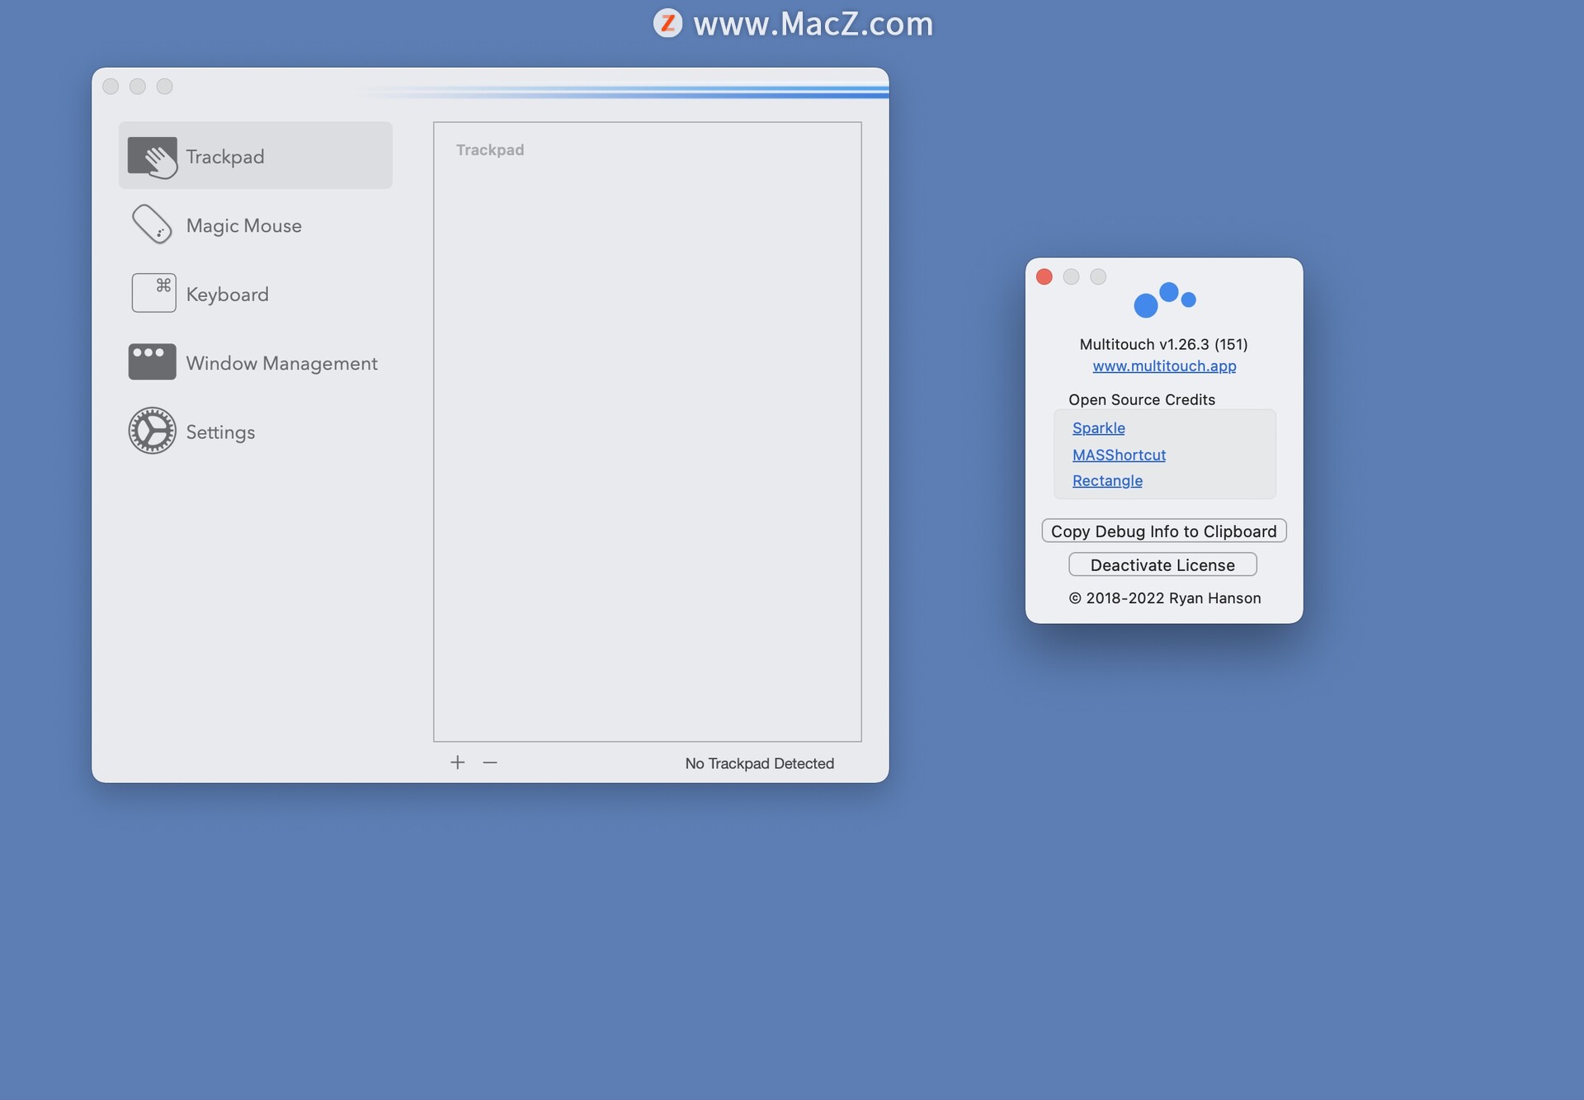Click the Open Source Credits heading
The width and height of the screenshot is (1584, 1100).
1142,399
